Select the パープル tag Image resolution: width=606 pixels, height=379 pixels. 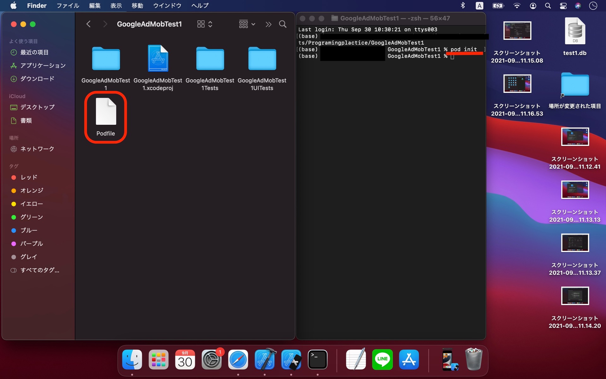[x=31, y=244]
